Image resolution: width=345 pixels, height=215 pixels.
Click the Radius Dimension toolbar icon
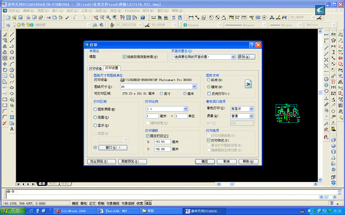pyautogui.click(x=211, y=17)
